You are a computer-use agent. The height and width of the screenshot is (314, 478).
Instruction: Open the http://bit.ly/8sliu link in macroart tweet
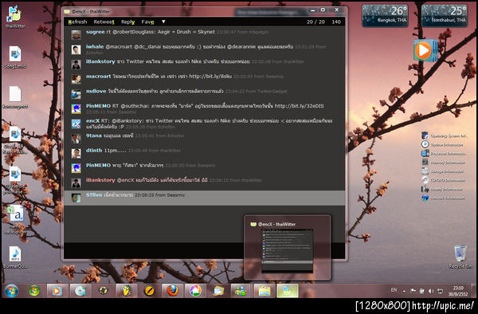(210, 77)
